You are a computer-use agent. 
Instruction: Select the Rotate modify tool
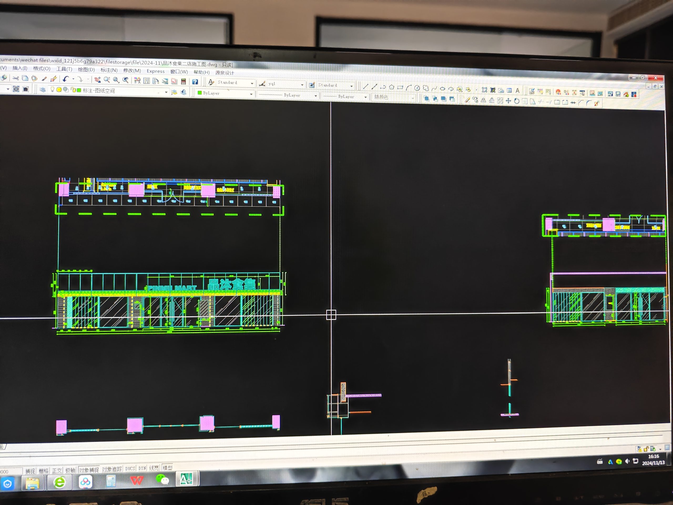(x=516, y=101)
